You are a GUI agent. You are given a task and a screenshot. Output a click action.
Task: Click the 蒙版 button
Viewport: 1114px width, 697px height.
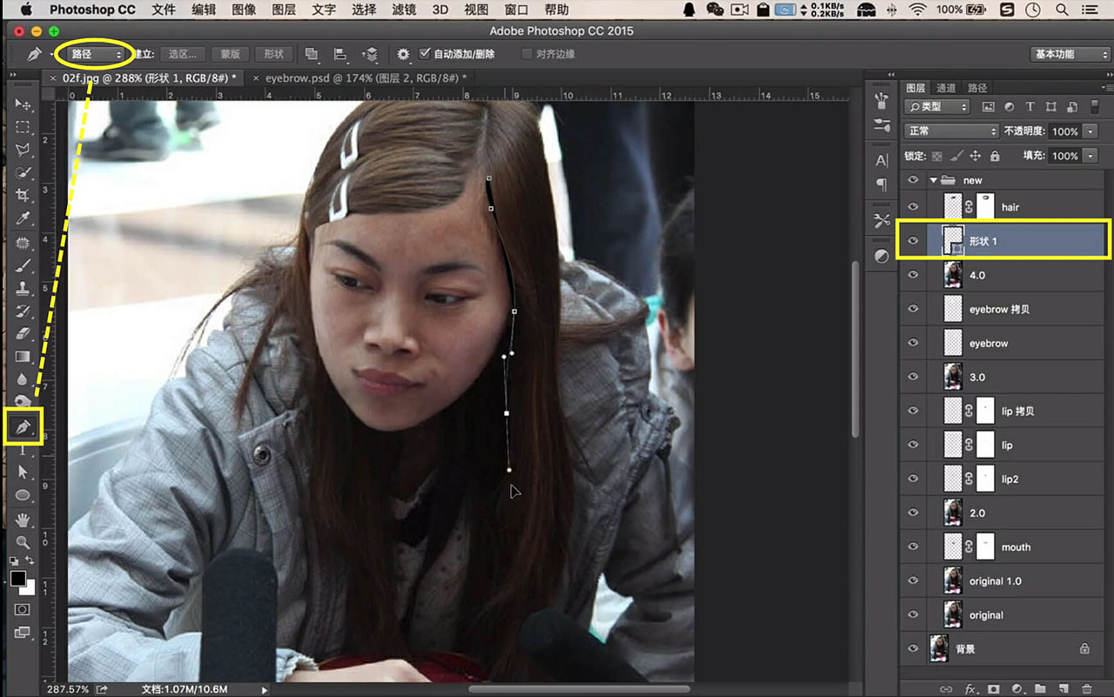[231, 54]
